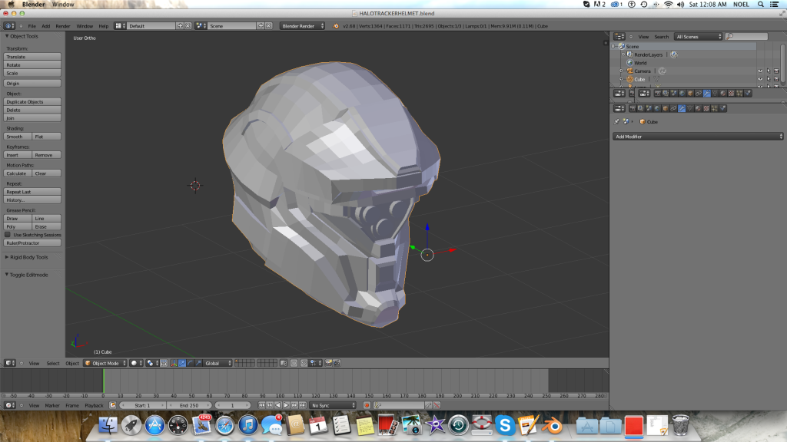Open Material tab in lower properties panel

pos(698,108)
